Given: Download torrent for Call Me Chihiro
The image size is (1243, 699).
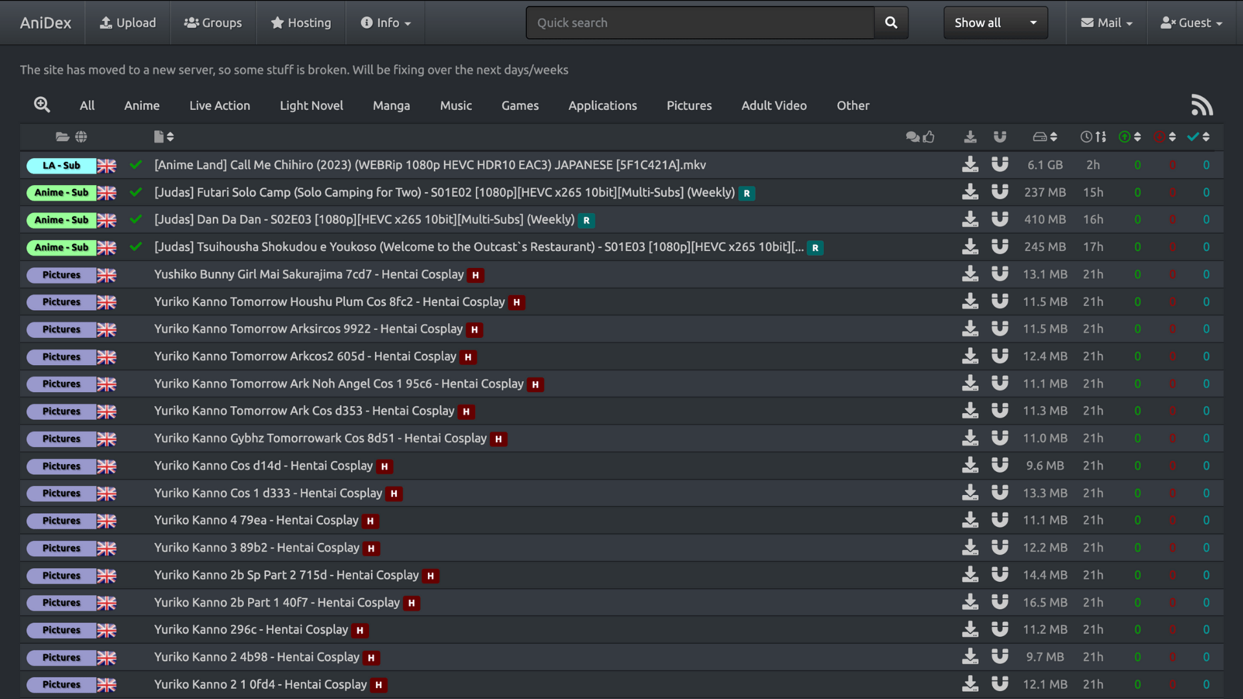Looking at the screenshot, I should 970,165.
